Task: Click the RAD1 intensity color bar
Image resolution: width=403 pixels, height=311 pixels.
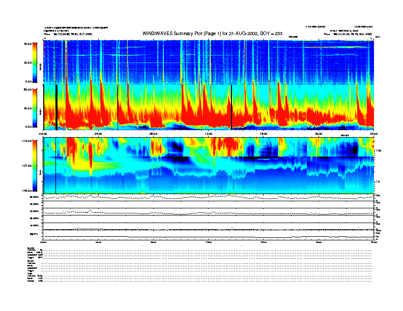Action: tap(35, 108)
